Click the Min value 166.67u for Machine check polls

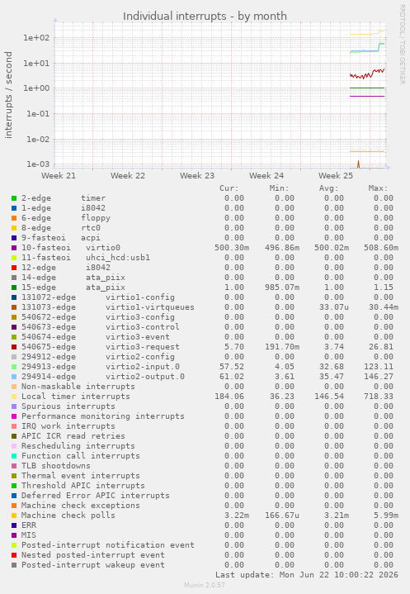(x=282, y=516)
